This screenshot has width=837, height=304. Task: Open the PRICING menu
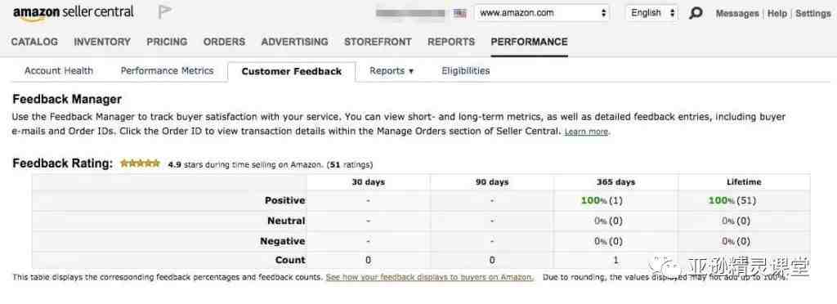pyautogui.click(x=167, y=42)
